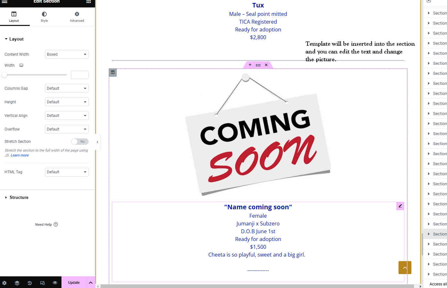Click the section drag handle dots icon
447x288 pixels.
258,65
